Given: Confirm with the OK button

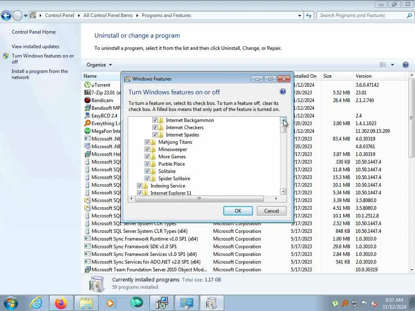Looking at the screenshot, I should tap(238, 211).
